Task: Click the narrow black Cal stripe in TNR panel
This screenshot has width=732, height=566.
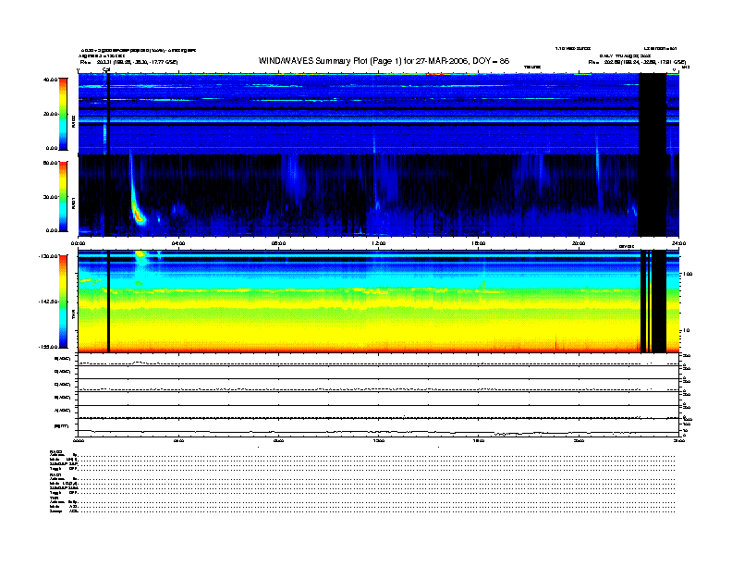Action: point(109,301)
